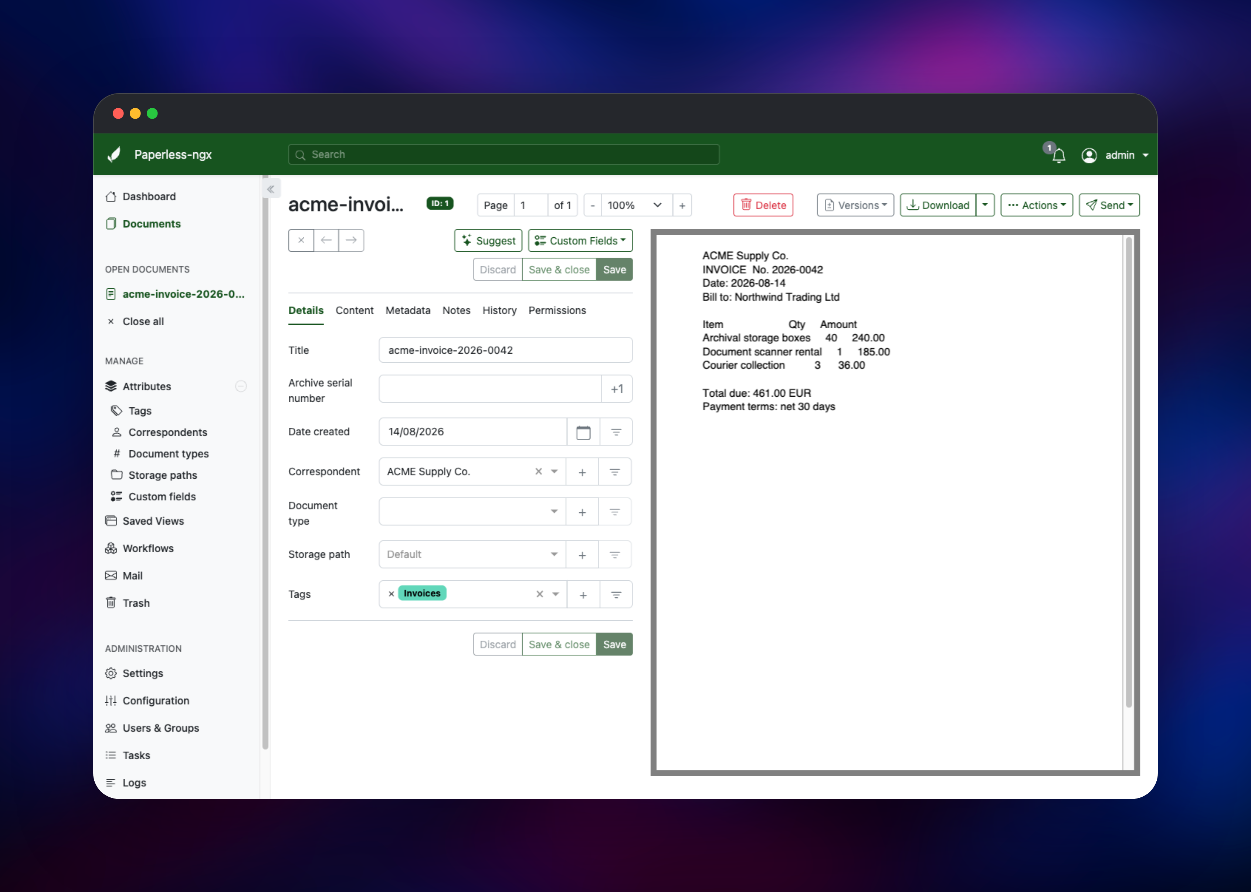Switch to the Permissions tab

[557, 311]
